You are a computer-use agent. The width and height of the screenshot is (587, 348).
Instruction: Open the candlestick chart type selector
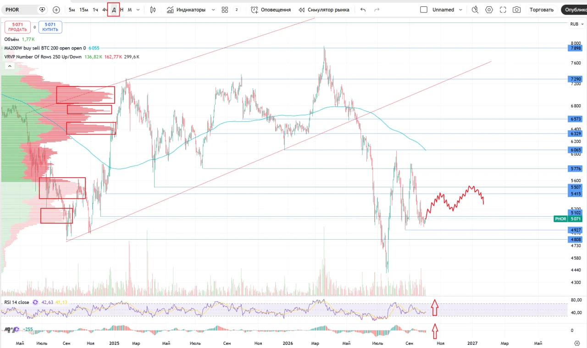pos(153,10)
